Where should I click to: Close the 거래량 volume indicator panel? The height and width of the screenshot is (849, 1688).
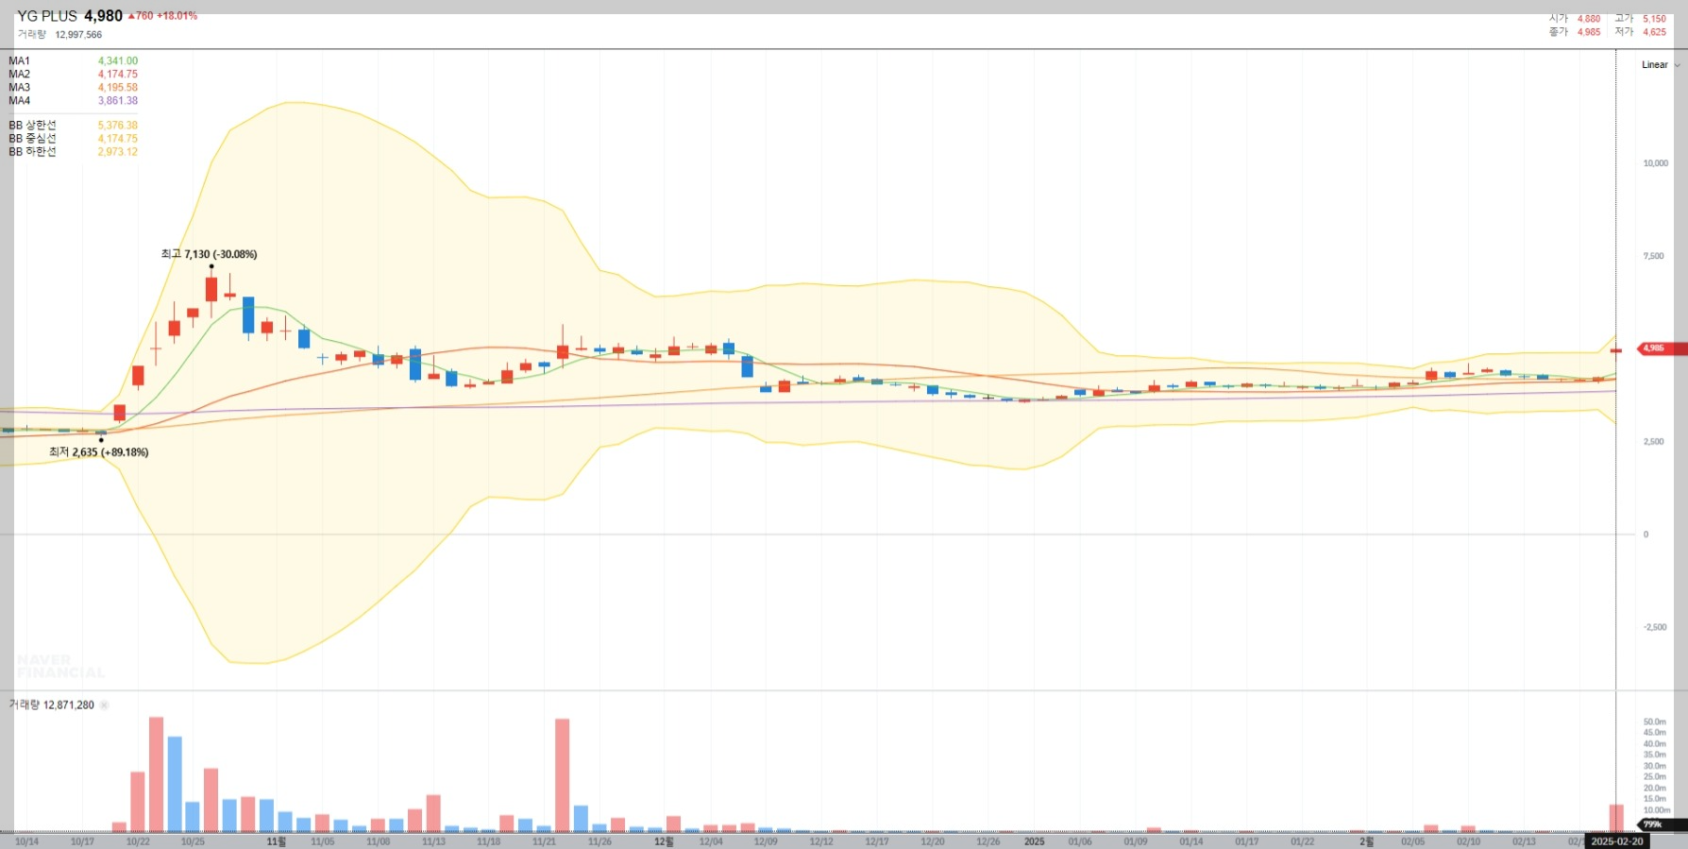click(105, 705)
